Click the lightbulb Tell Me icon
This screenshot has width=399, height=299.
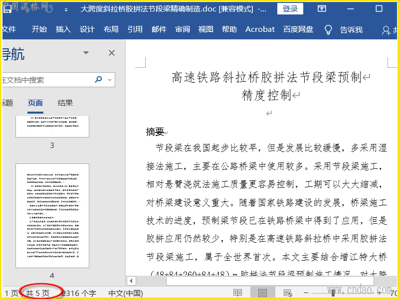(x=328, y=29)
